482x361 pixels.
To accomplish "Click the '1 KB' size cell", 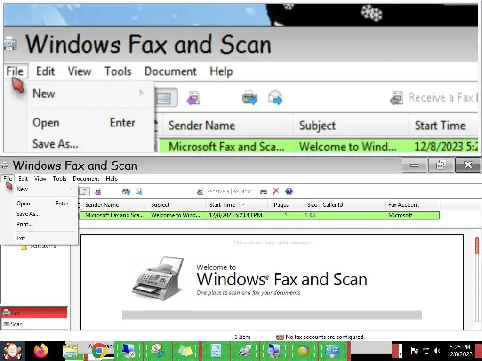I will [310, 215].
